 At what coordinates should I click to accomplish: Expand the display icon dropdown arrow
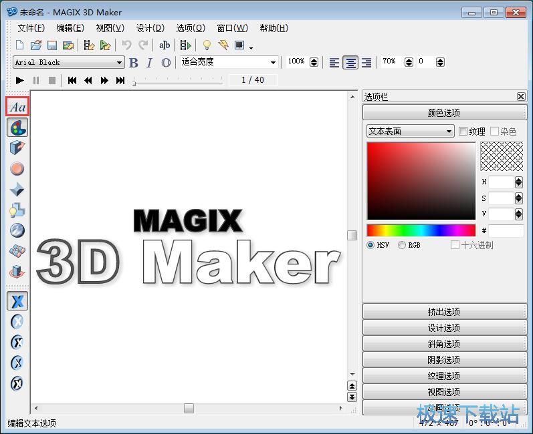251,48
